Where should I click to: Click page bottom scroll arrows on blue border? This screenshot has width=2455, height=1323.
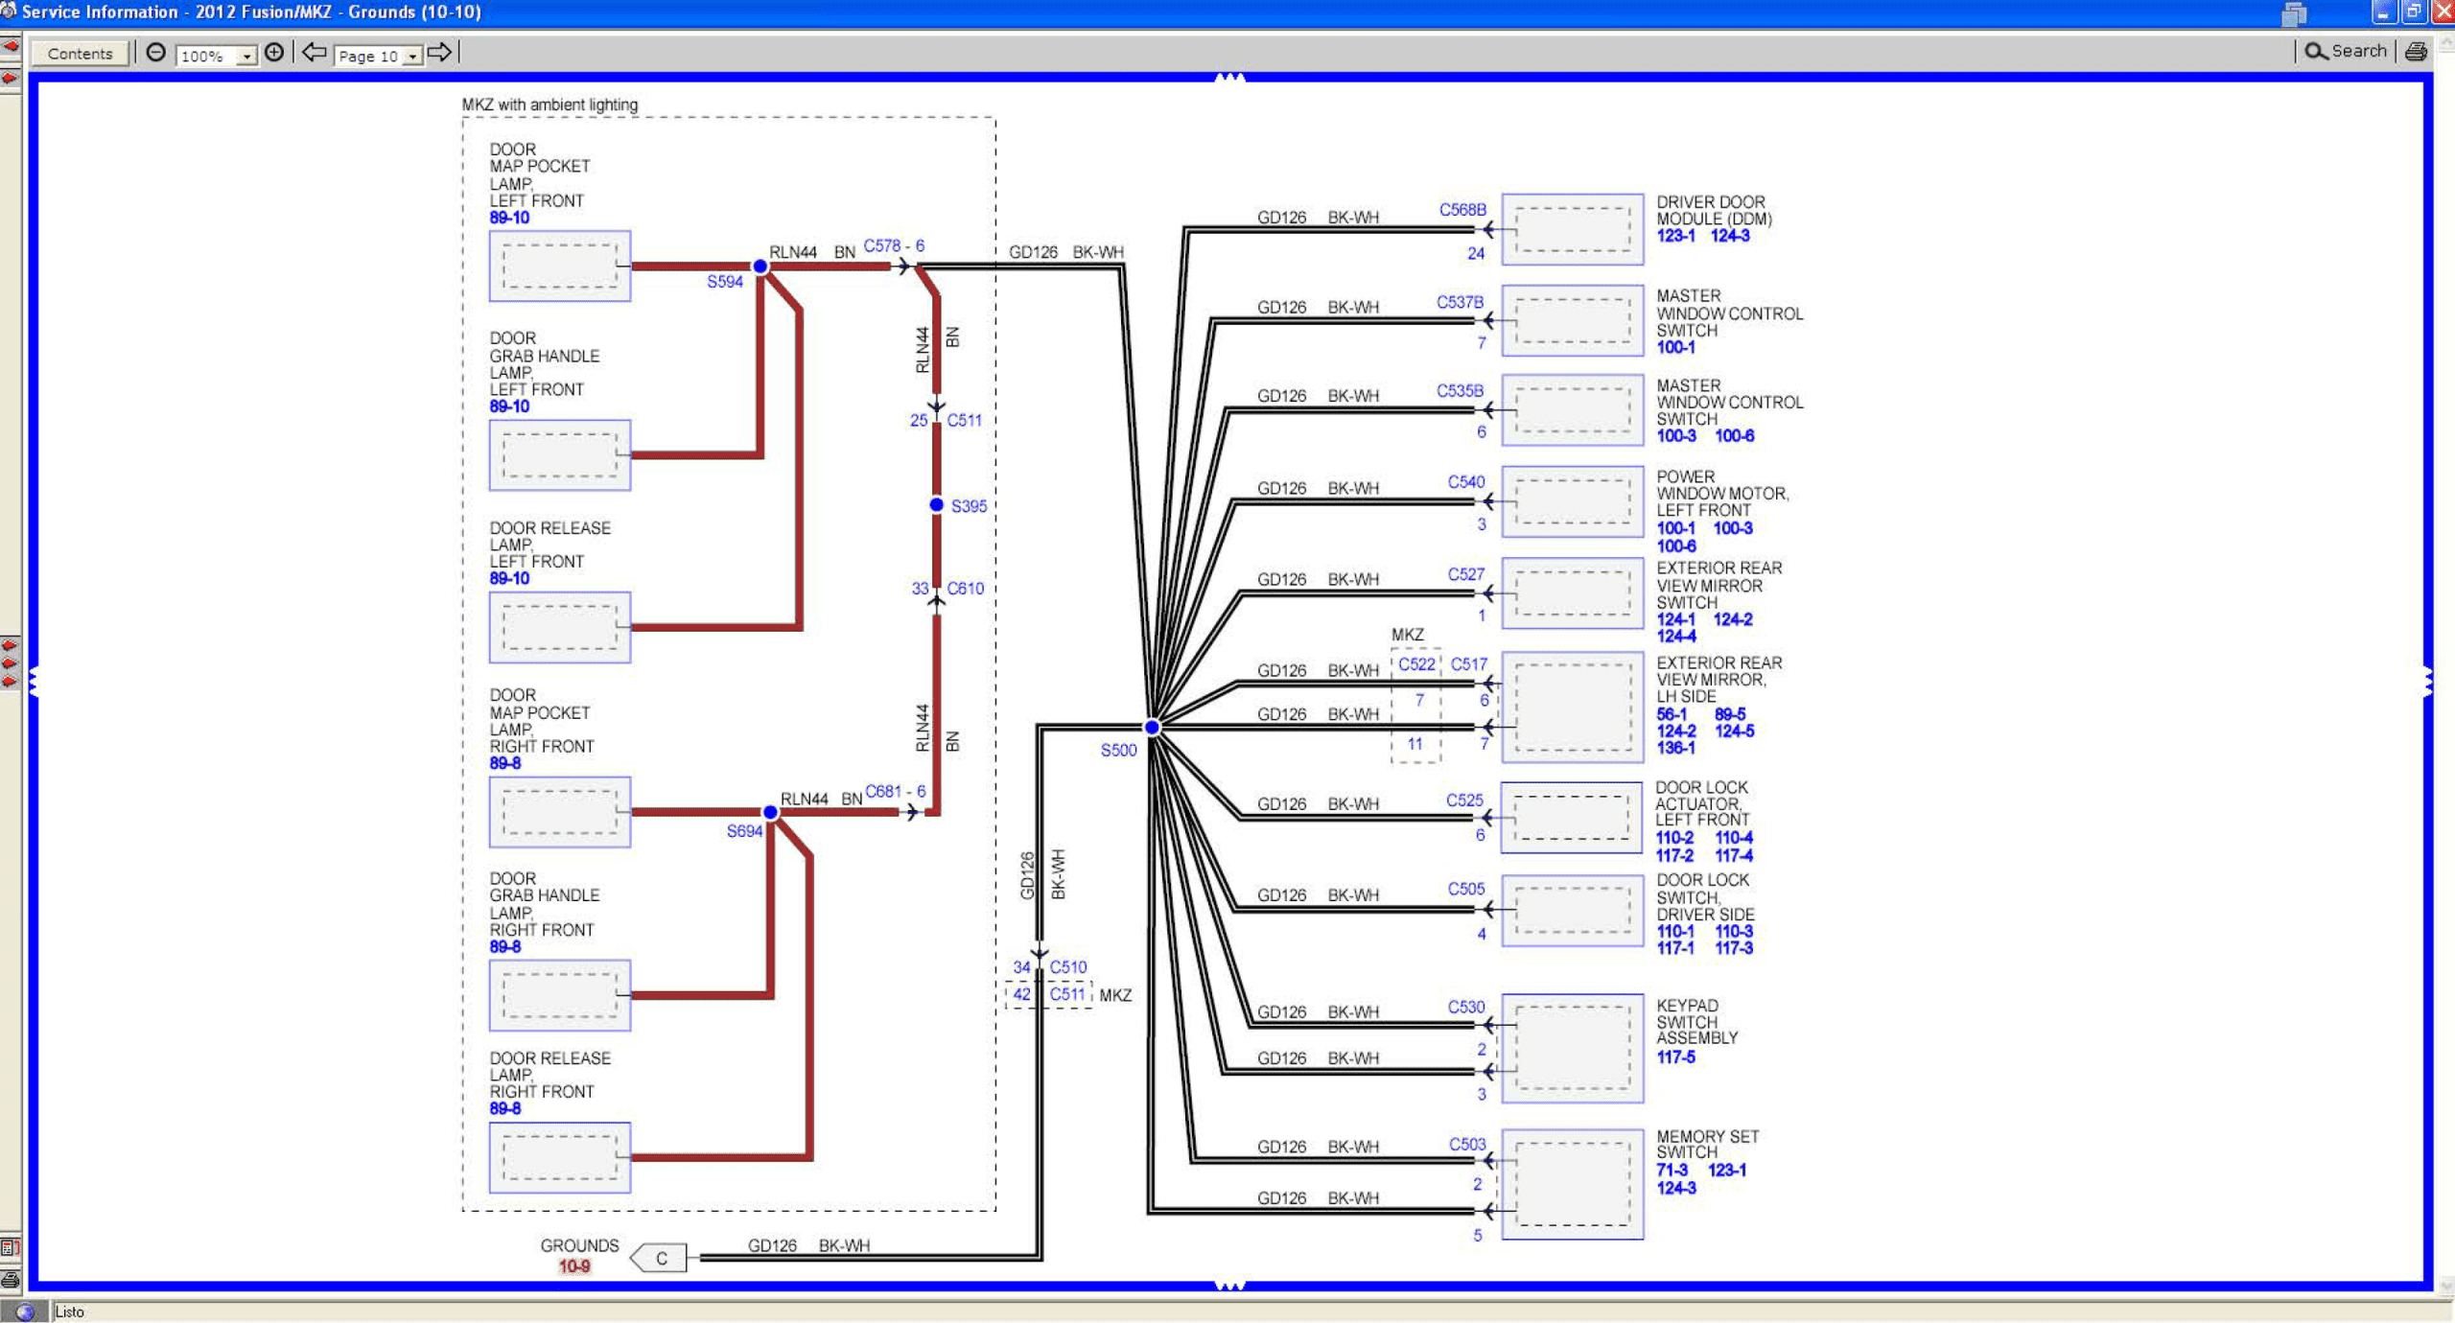tap(1229, 1285)
